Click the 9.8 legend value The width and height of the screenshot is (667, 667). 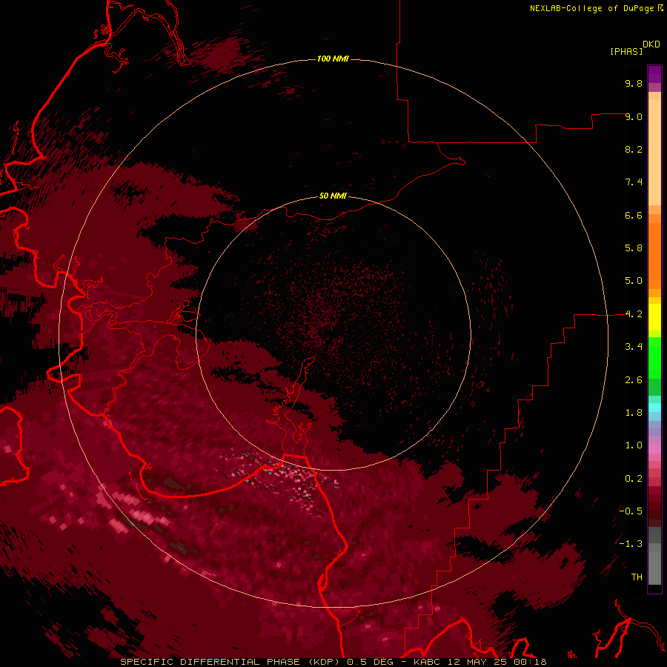coord(634,83)
